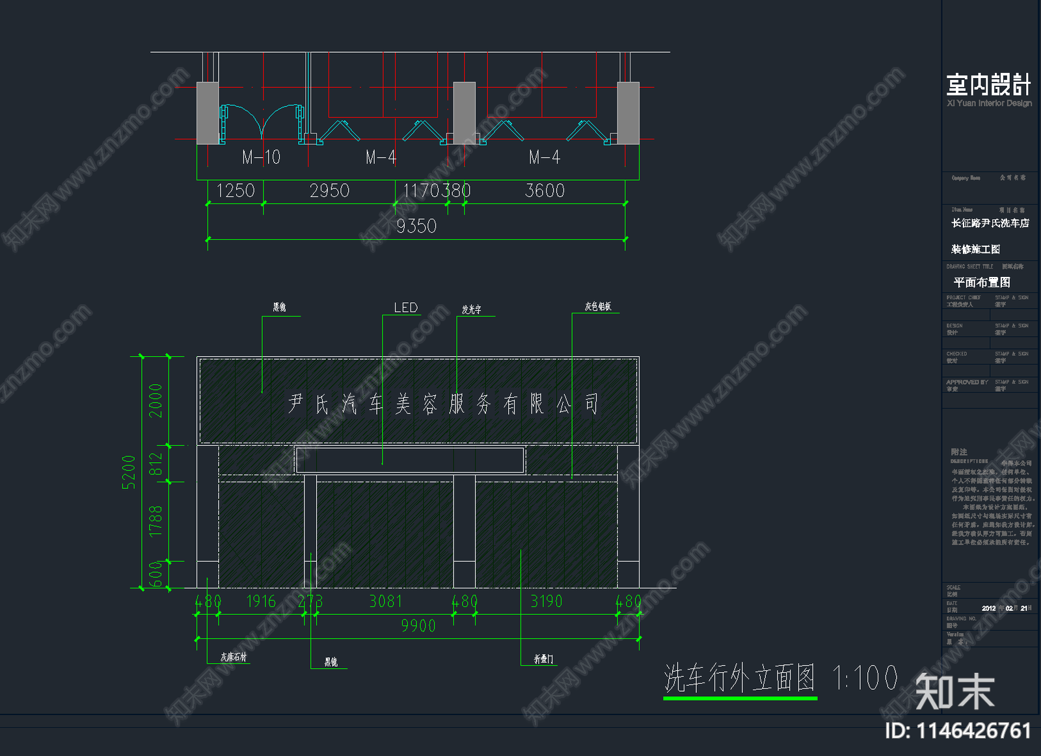Select the 折叠门 callout label
The height and width of the screenshot is (756, 1041).
(543, 659)
